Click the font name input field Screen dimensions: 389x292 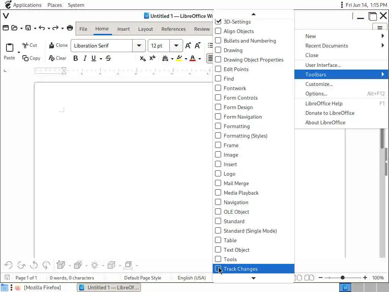pyautogui.click(x=102, y=46)
